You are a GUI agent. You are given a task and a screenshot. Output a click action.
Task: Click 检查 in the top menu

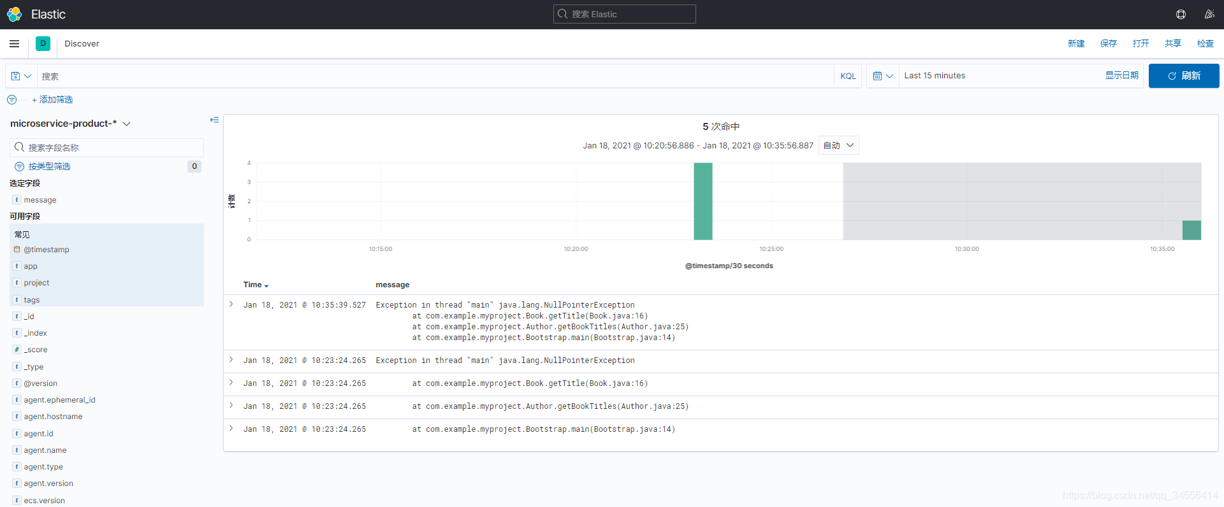click(1206, 43)
